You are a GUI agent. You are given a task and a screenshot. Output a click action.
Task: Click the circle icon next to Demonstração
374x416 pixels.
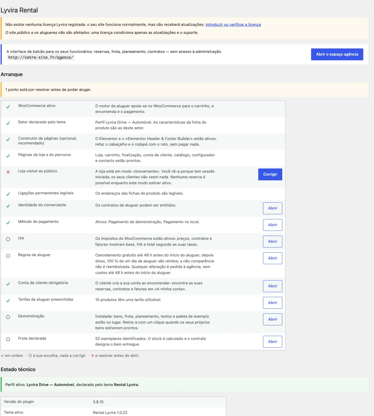click(x=8, y=317)
